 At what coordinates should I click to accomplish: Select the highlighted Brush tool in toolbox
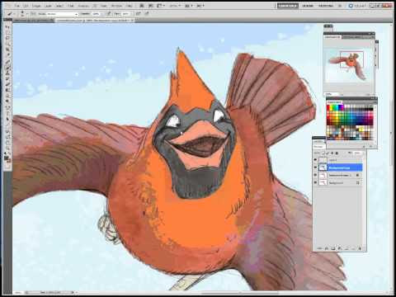click(7, 67)
